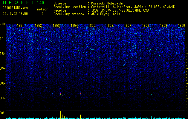188x119 pixels.
Task: Click the version number 1.0.0
Action: click(x=41, y=3)
